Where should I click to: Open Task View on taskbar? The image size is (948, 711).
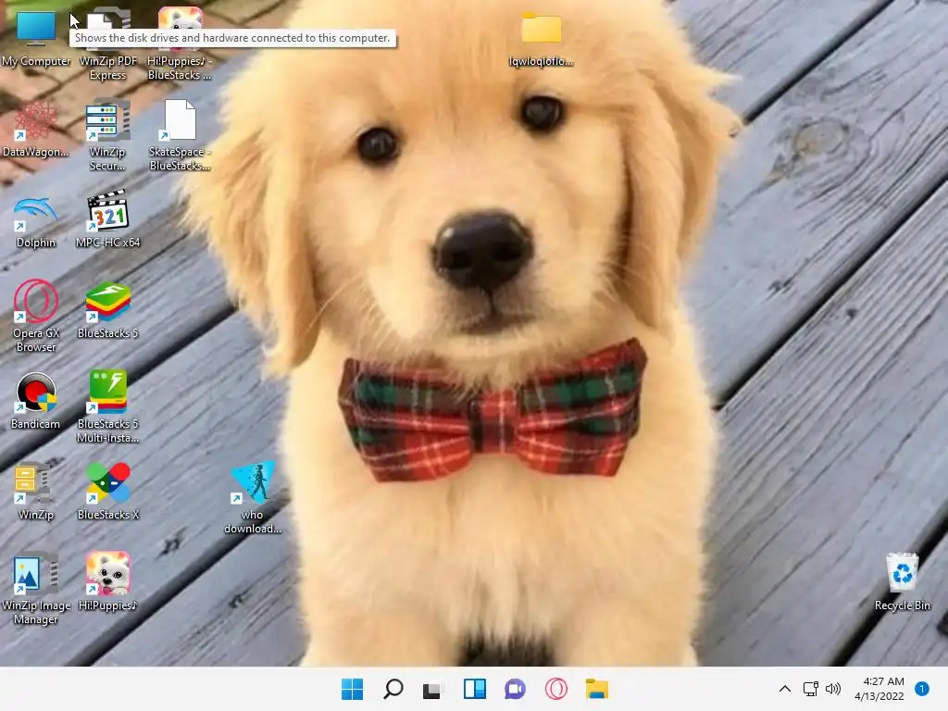click(433, 689)
